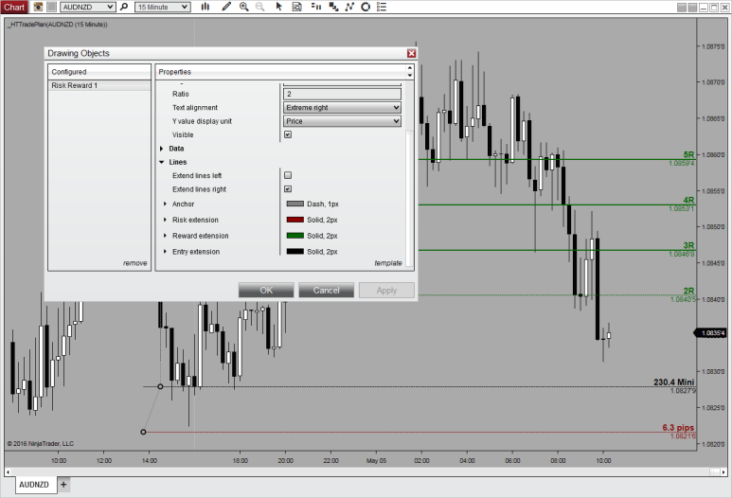Click the instrument search magnifier icon
The width and height of the screenshot is (732, 498).
(x=124, y=7)
